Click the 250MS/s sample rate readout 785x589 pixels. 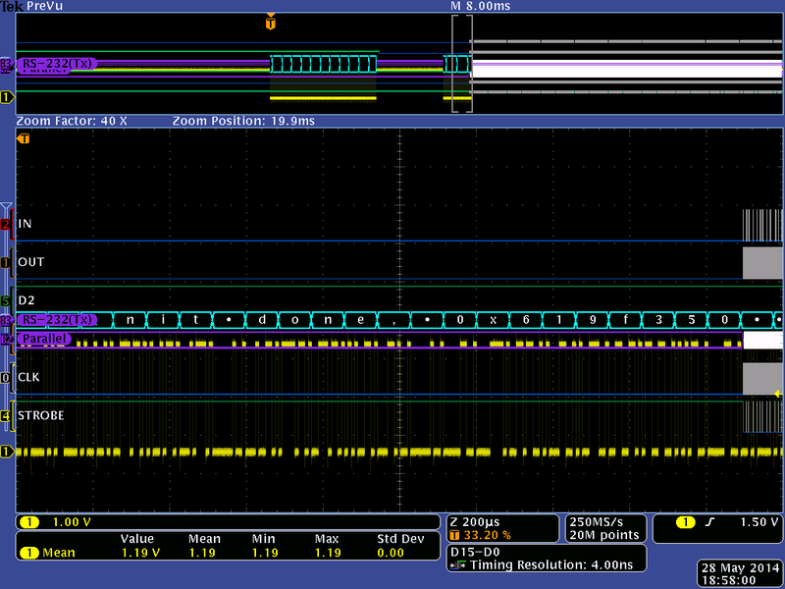tap(597, 522)
